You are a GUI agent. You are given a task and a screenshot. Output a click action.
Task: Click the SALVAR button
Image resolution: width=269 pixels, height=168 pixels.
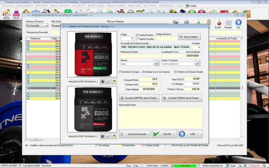coord(164,134)
